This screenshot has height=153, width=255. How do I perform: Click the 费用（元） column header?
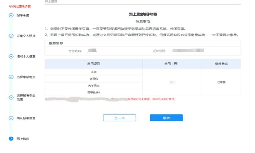[x=172, y=64]
